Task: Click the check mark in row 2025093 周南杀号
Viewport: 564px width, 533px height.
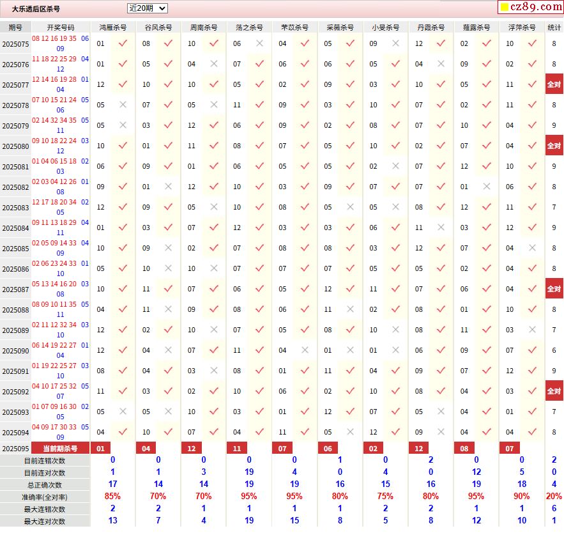Action: pyautogui.click(x=214, y=412)
